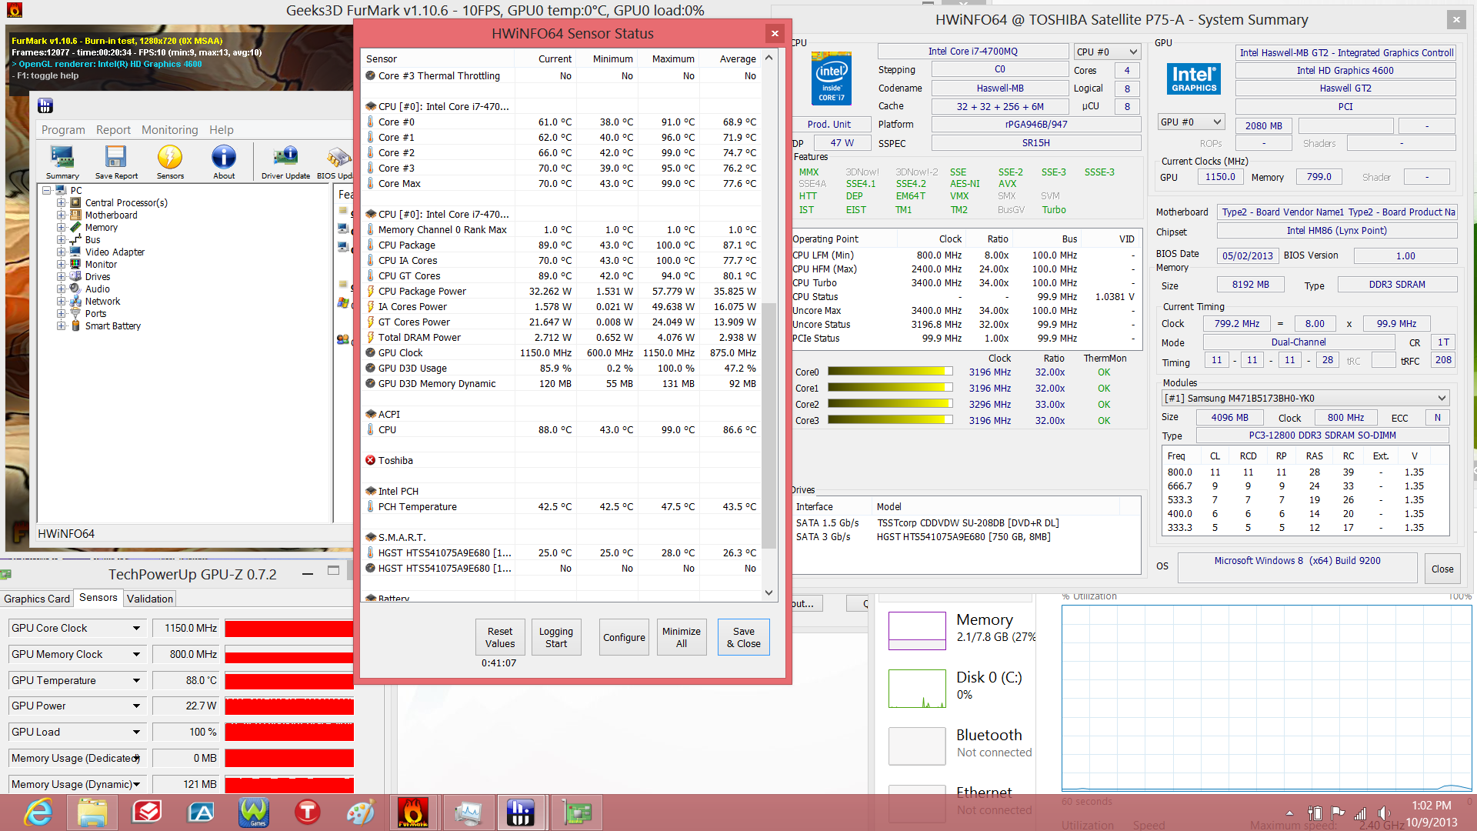This screenshot has height=831, width=1477.
Task: Open the GPU Load dropdown in GPU-Z
Action: (x=136, y=733)
